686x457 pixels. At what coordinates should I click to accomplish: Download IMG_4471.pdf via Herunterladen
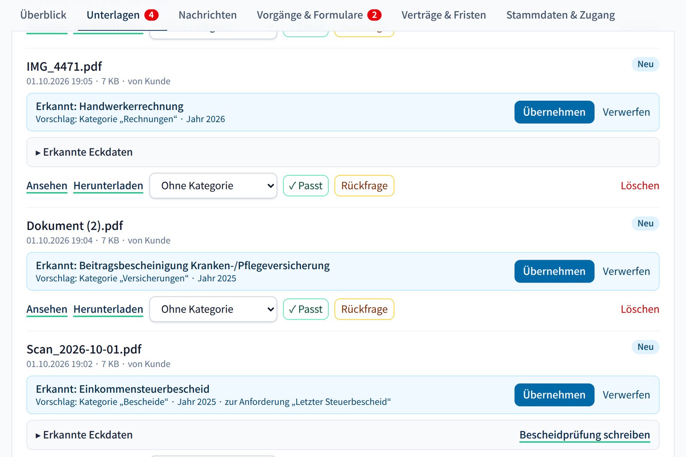[x=108, y=186]
